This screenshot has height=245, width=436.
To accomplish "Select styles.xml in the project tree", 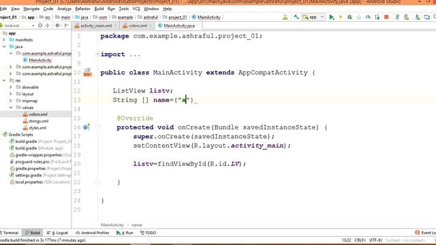I will pyautogui.click(x=37, y=128).
